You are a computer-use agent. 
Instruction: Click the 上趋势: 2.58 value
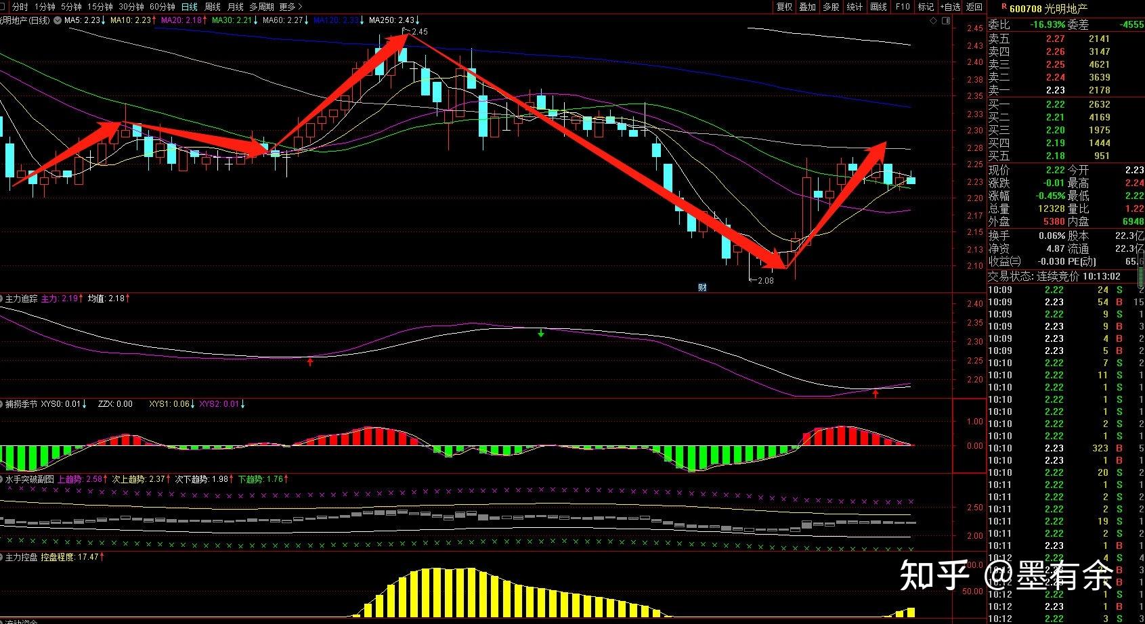(x=81, y=479)
